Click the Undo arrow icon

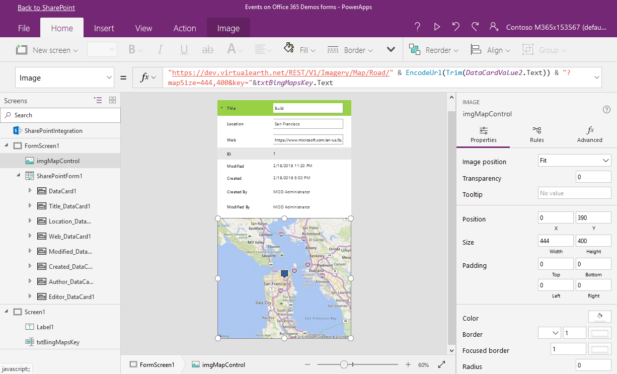point(456,27)
